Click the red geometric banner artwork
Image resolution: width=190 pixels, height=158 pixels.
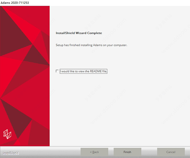(x=25, y=76)
